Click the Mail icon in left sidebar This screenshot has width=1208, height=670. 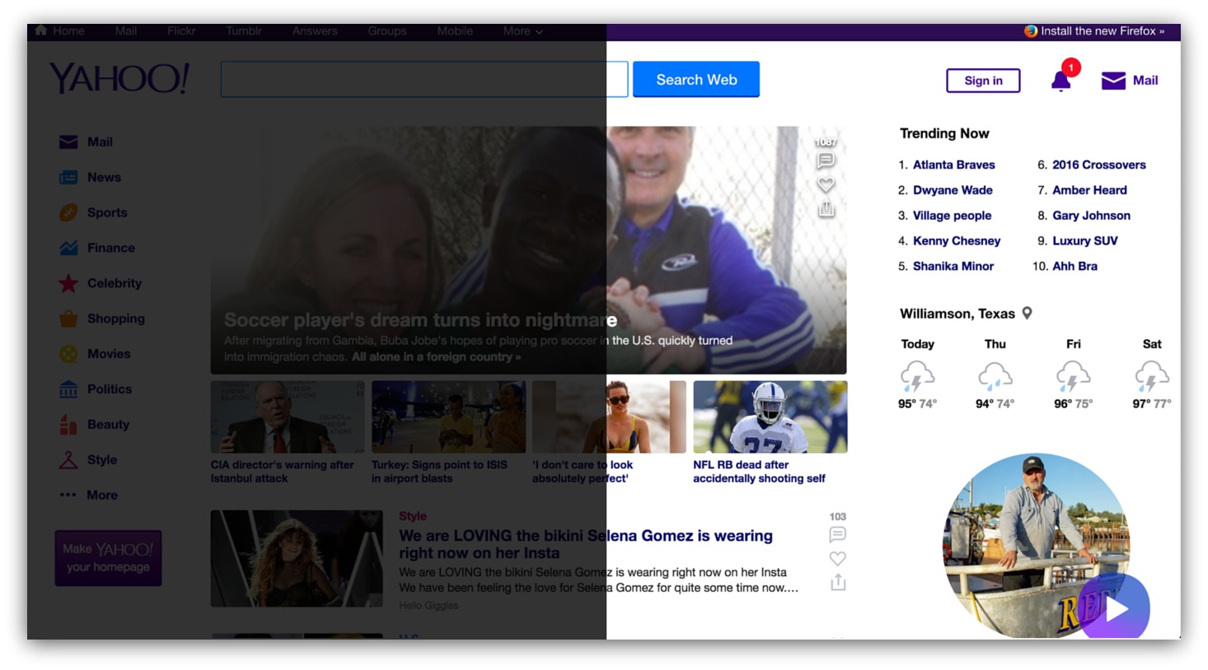[68, 142]
